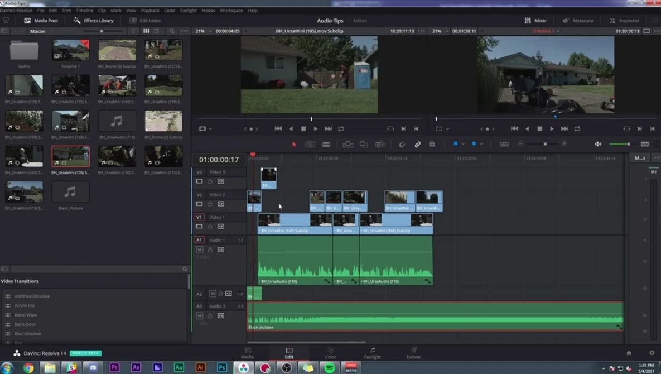Select the Barn Door transition

point(25,324)
